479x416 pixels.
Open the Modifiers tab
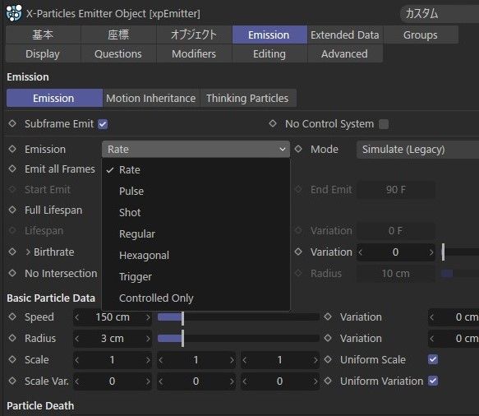point(194,53)
